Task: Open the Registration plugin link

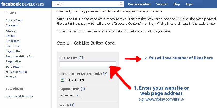Action: 13,61
